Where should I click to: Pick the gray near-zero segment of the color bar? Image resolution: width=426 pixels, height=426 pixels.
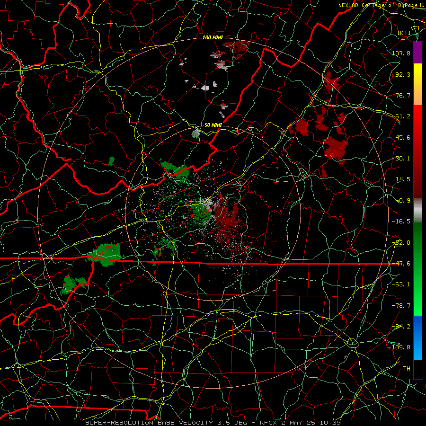pyautogui.click(x=418, y=211)
